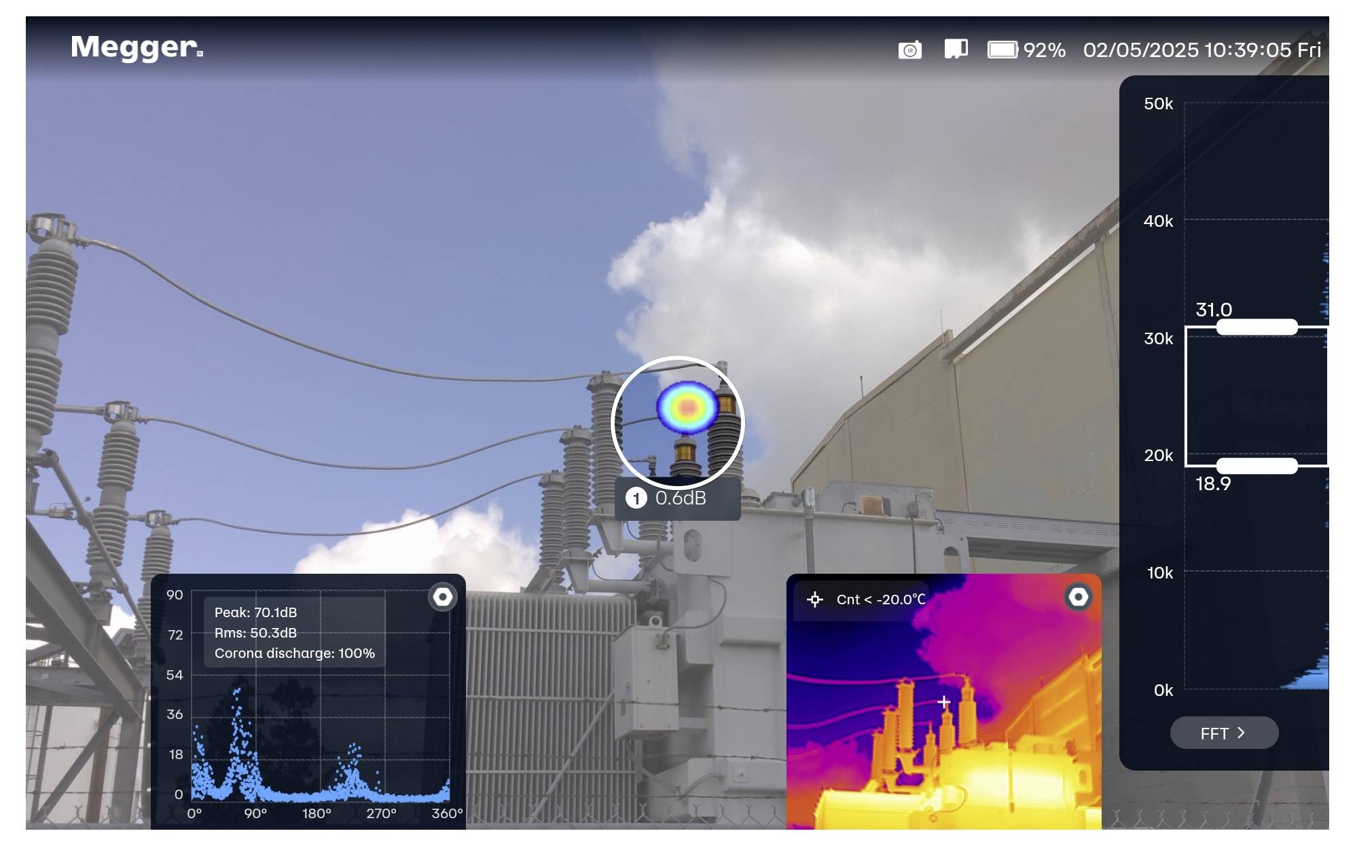Switch to the thermal image view
This screenshot has width=1355, height=846.
point(944,720)
